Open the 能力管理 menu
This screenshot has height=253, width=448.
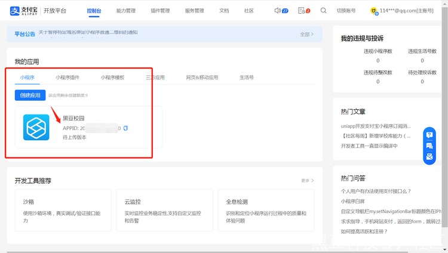point(126,11)
